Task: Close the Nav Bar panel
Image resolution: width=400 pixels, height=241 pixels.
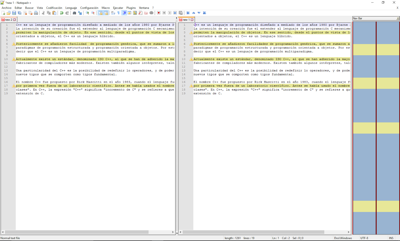Action: click(x=397, y=18)
